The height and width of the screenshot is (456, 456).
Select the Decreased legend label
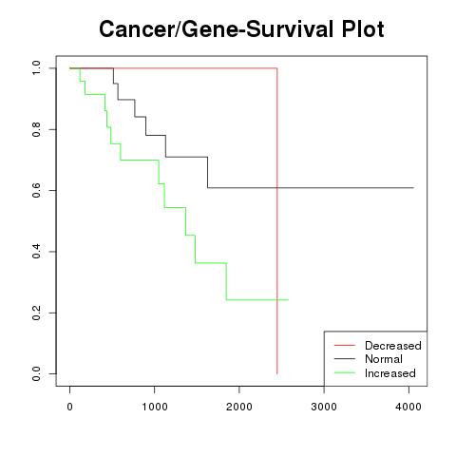[393, 346]
